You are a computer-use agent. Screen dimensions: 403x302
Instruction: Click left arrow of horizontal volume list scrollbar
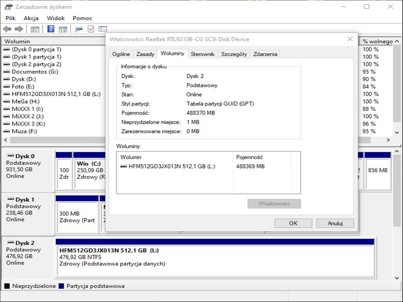pyautogui.click(x=6, y=140)
